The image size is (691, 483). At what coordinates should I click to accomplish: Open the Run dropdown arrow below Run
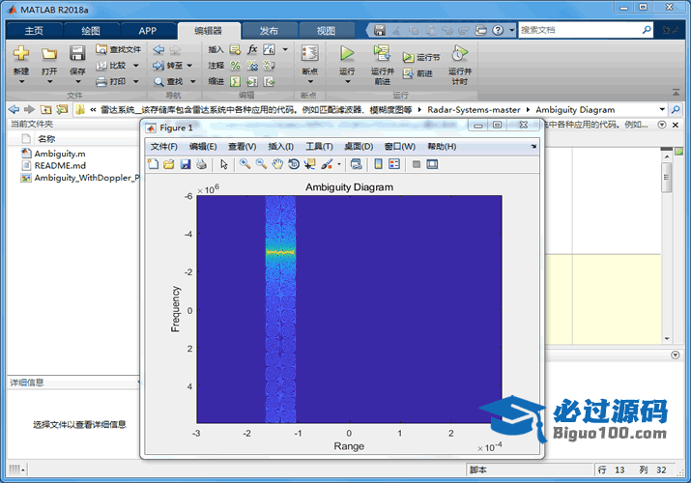pyautogui.click(x=347, y=81)
